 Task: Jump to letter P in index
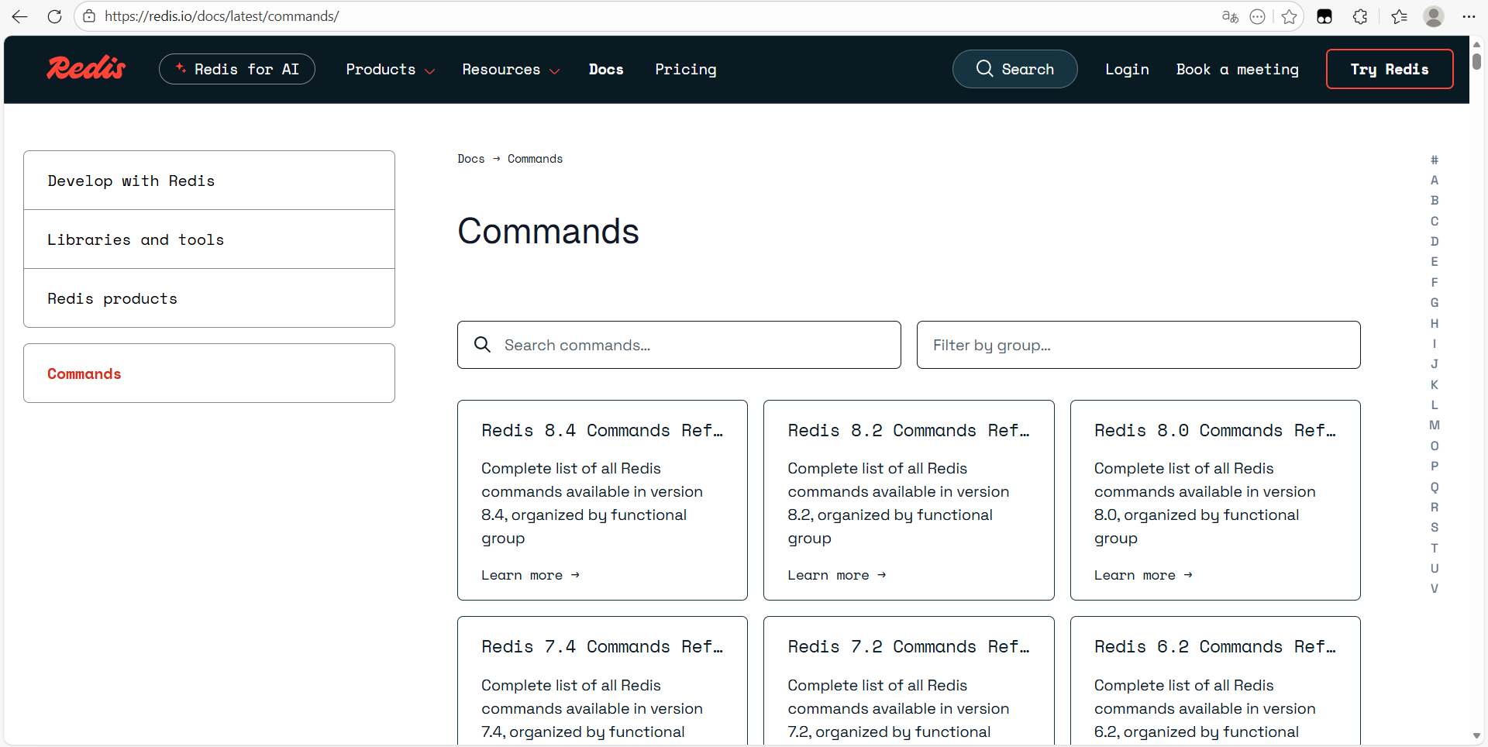1435,466
